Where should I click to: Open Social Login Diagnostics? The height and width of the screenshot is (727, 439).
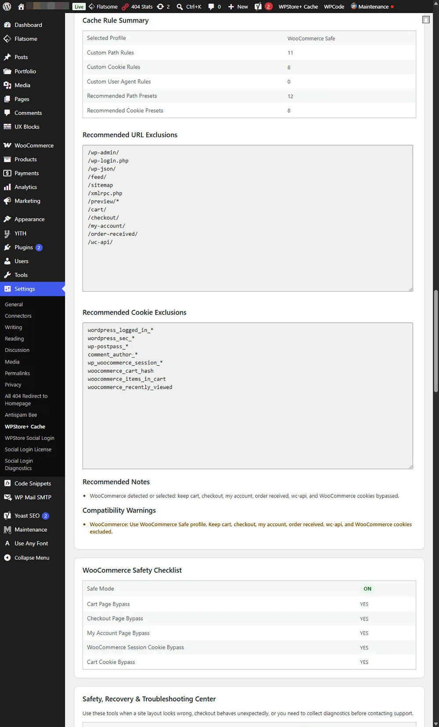(x=19, y=464)
